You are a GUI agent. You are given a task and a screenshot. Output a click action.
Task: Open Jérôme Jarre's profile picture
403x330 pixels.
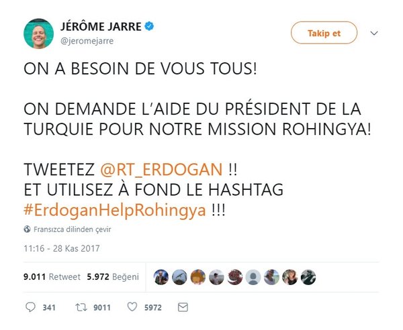pyautogui.click(x=39, y=33)
